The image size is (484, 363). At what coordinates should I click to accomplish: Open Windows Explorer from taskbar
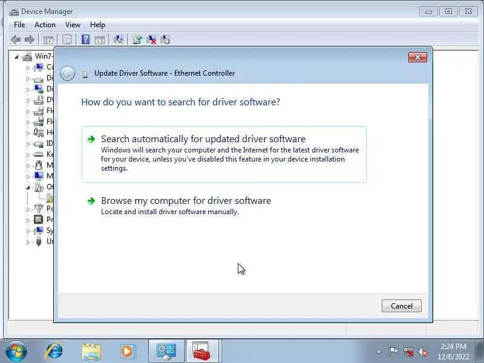pos(91,352)
